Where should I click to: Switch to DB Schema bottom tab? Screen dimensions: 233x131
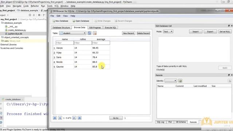tap(181, 122)
